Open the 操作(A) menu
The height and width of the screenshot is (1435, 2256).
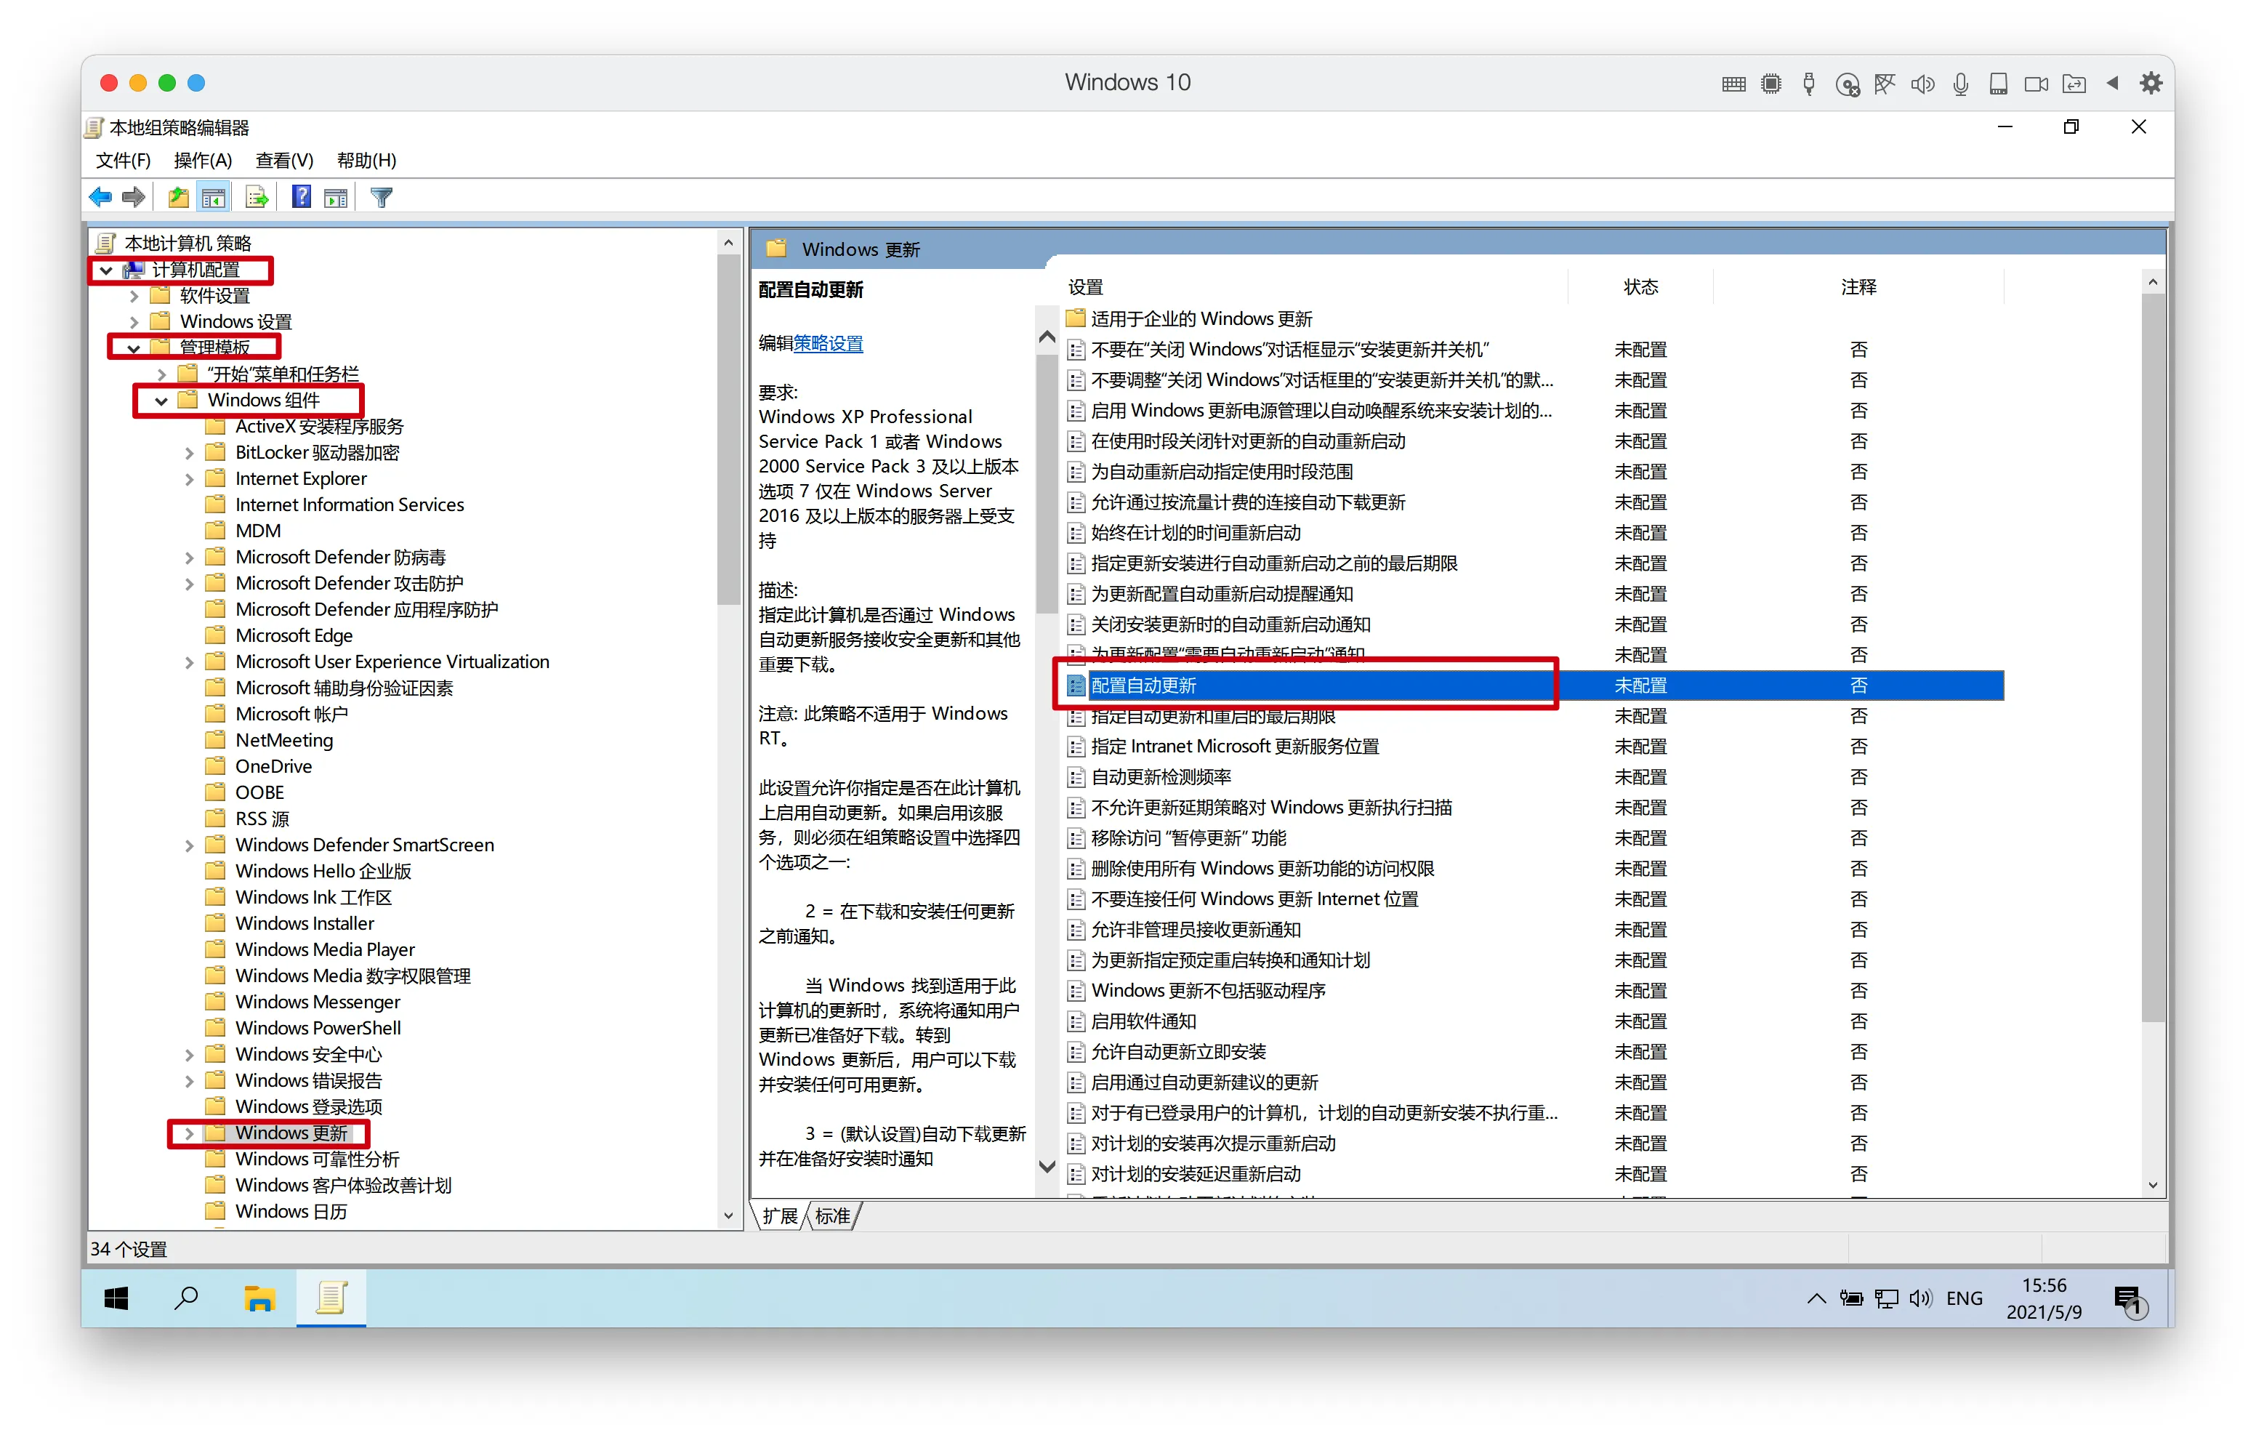202,160
